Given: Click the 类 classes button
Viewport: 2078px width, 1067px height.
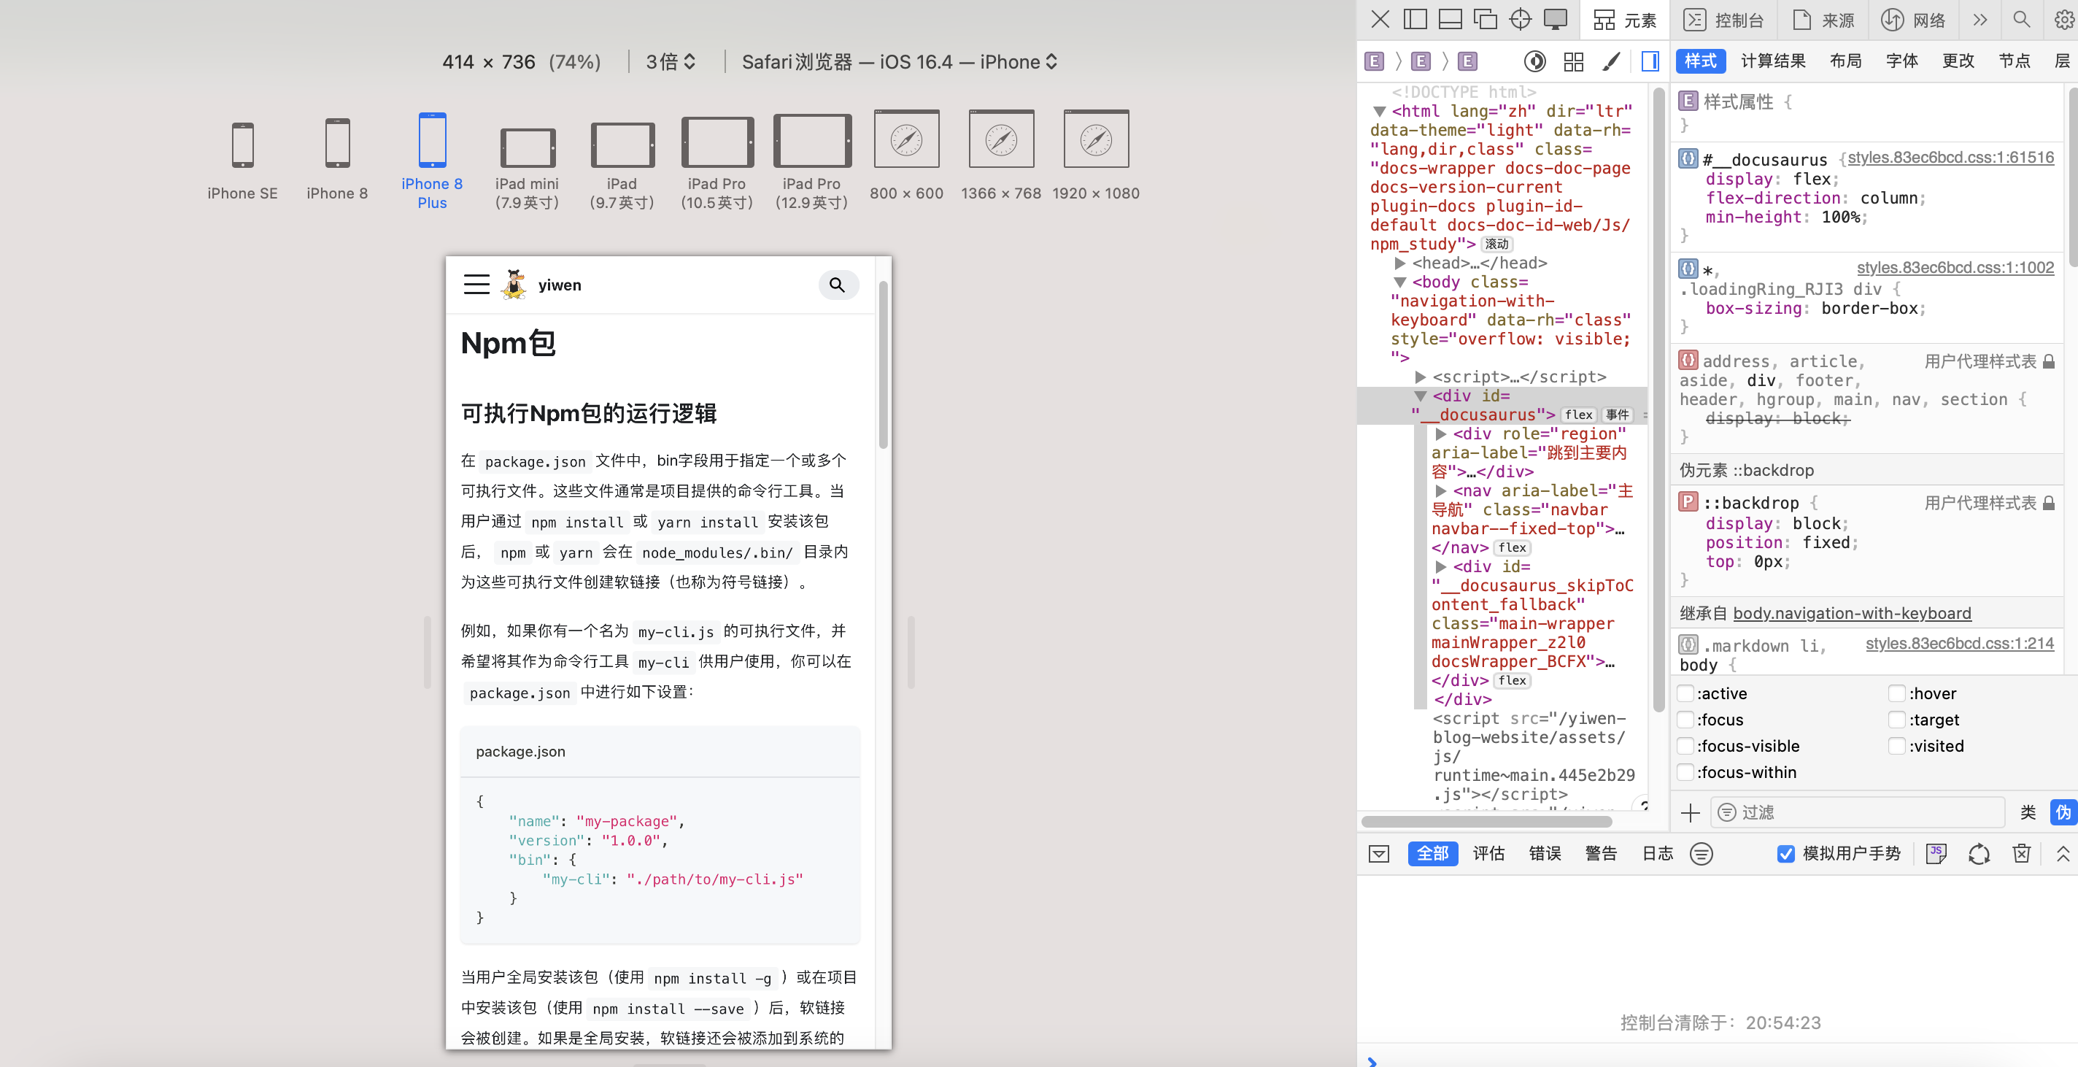Looking at the screenshot, I should pos(2027,812).
